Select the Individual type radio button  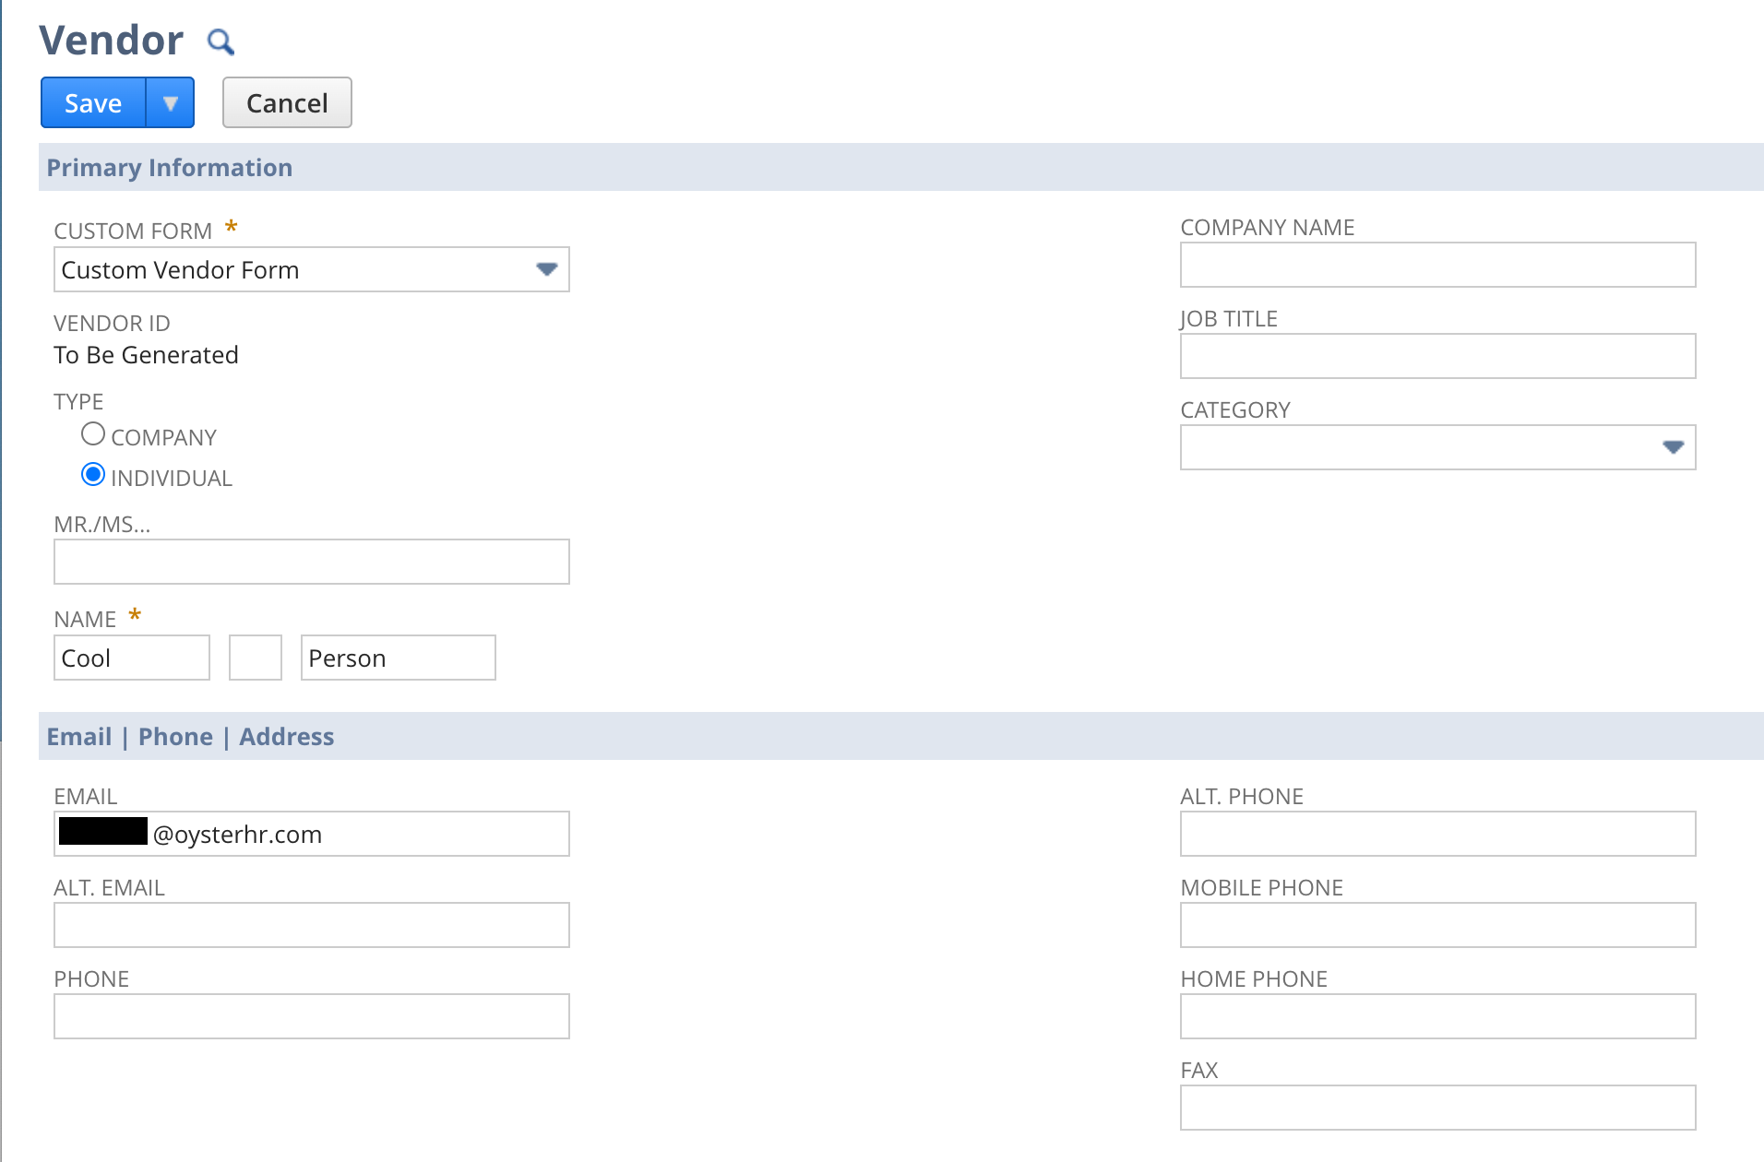pyautogui.click(x=93, y=475)
